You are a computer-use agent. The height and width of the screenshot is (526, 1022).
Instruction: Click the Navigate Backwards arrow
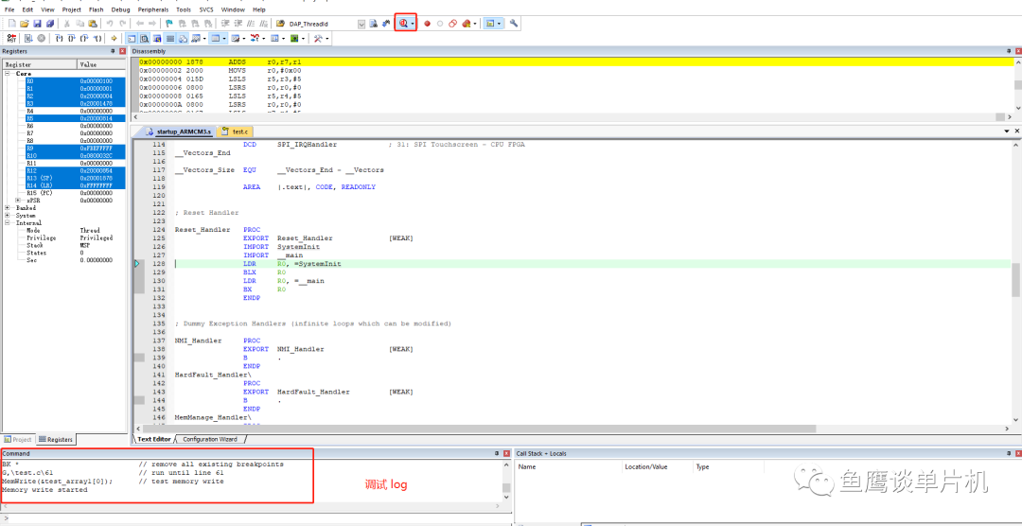click(x=139, y=24)
